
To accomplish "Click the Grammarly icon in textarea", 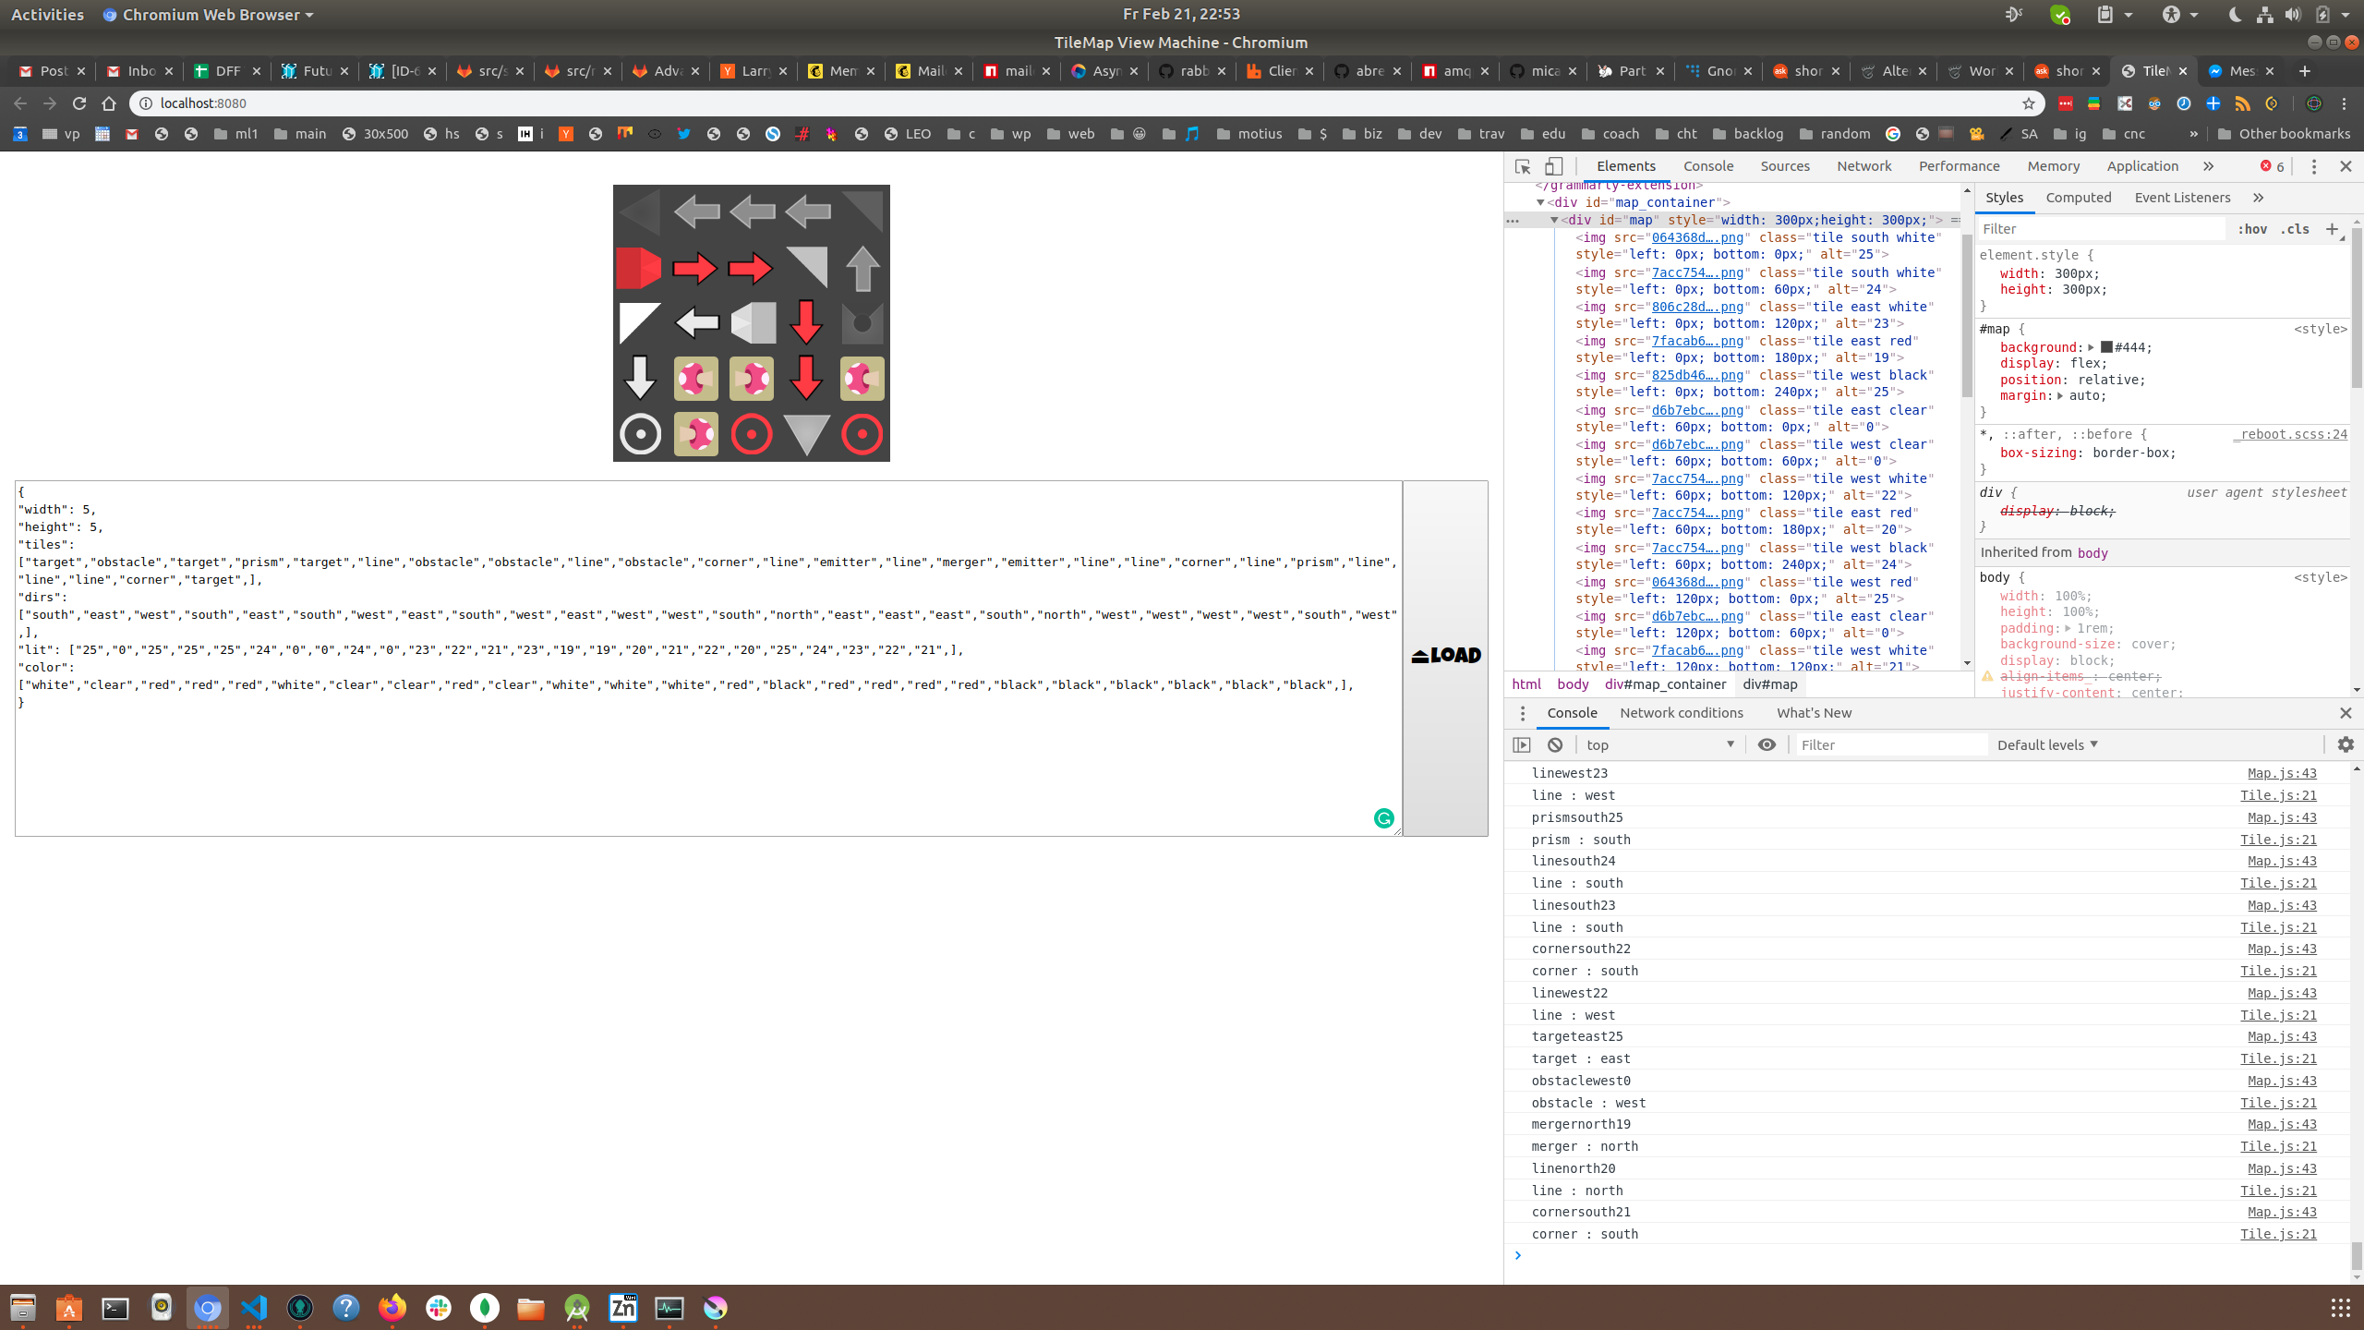I will [x=1383, y=818].
